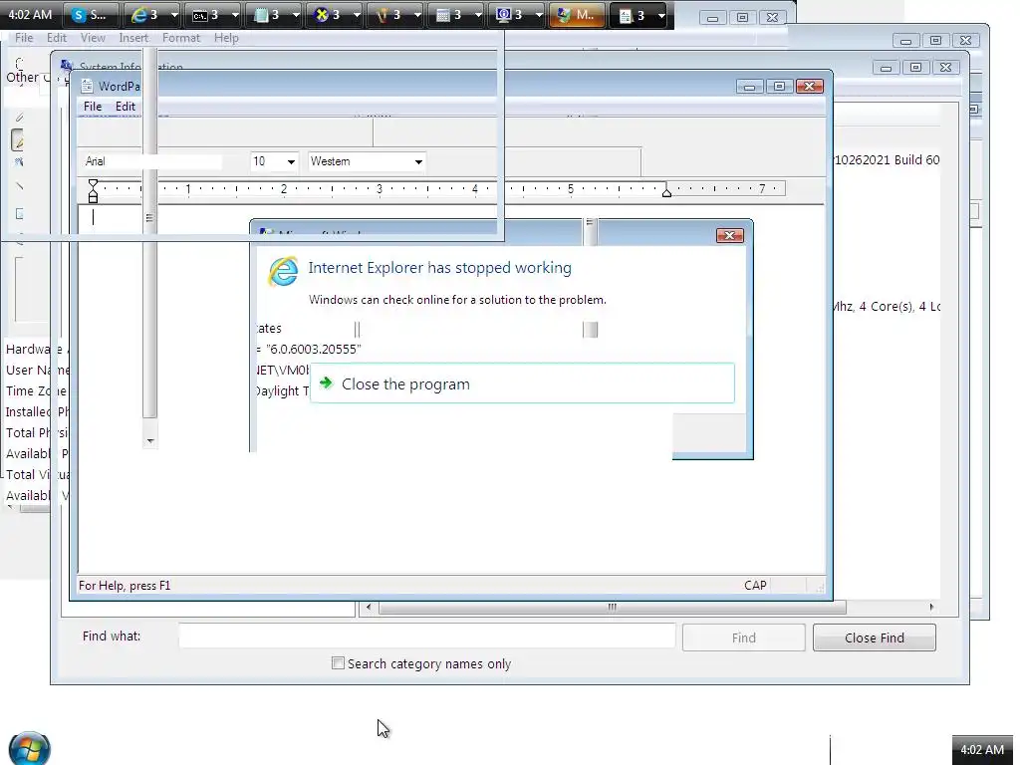Click the 4:02 AM clock in the bottom right

click(x=982, y=749)
